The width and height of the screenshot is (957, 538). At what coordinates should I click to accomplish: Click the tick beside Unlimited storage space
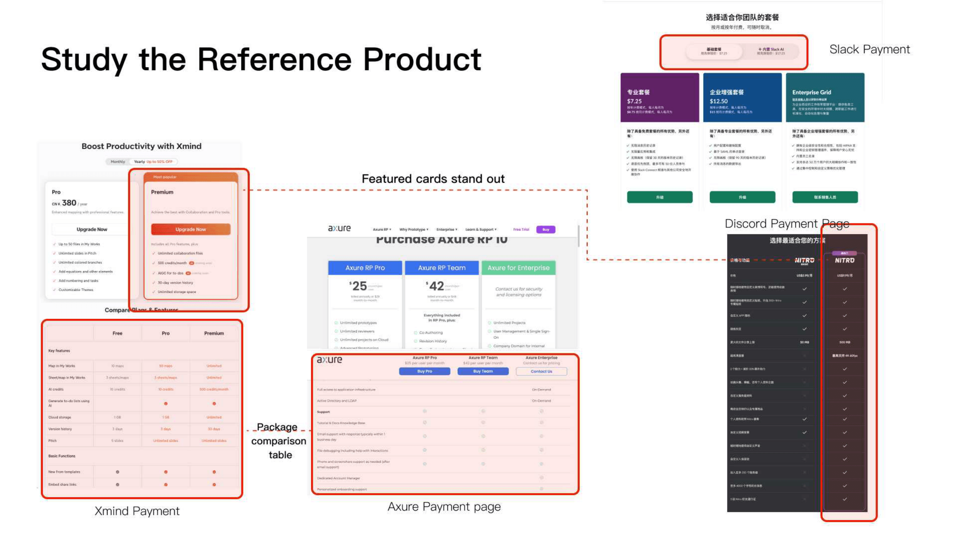(x=154, y=292)
